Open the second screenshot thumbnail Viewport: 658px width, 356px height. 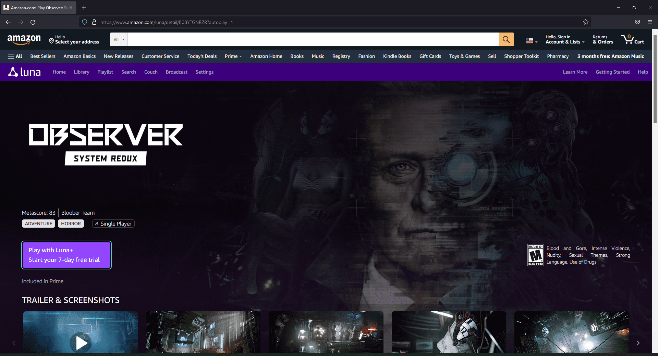(203, 332)
